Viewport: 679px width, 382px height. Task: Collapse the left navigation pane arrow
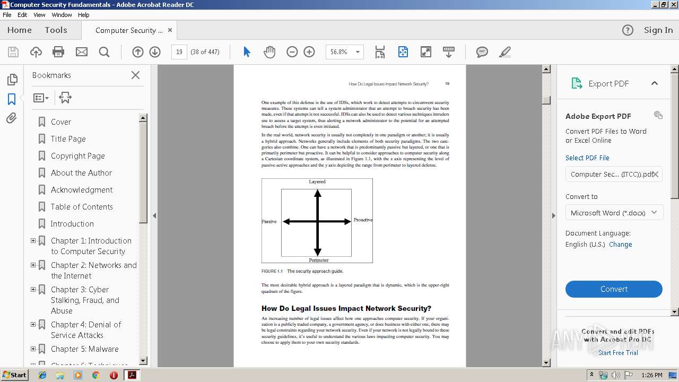(154, 216)
